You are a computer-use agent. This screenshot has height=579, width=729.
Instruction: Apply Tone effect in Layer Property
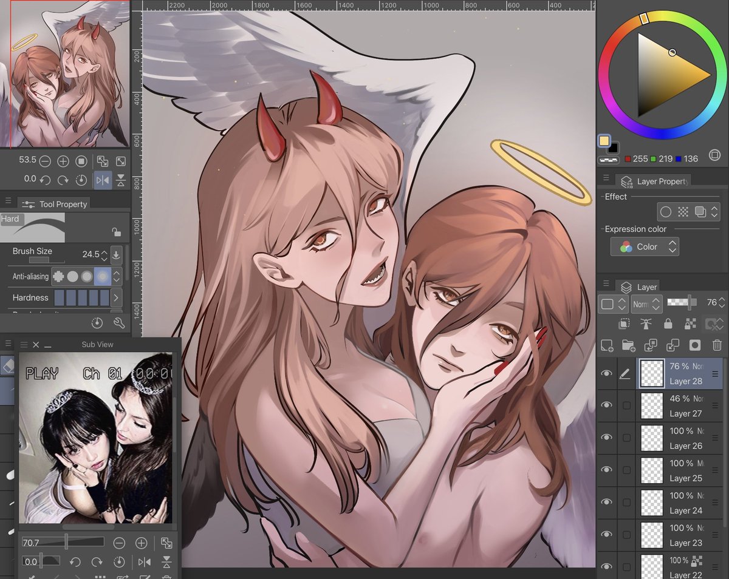[x=683, y=212]
